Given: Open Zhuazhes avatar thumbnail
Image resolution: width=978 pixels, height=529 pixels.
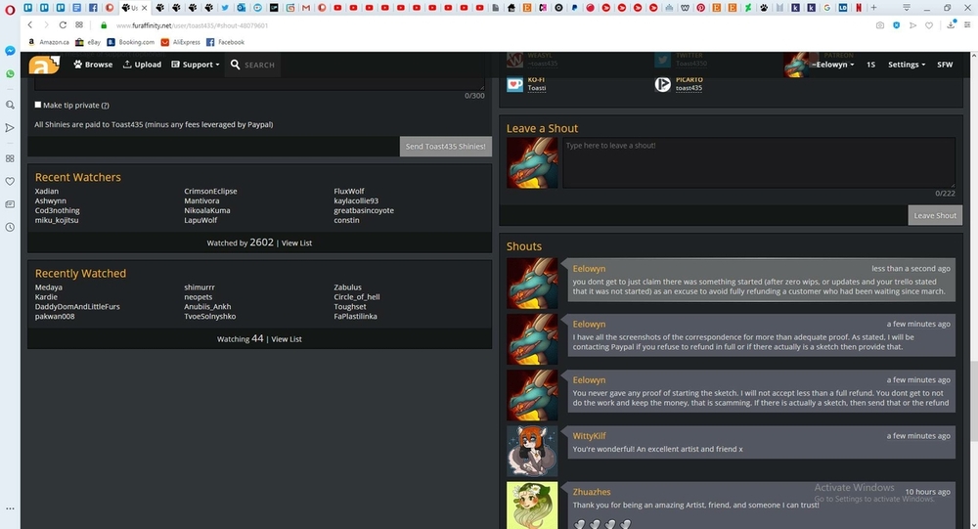Looking at the screenshot, I should 532,506.
